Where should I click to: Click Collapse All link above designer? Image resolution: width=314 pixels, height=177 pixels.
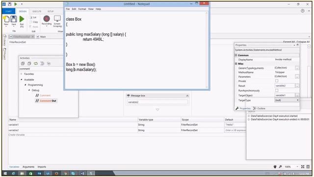pos(303,42)
